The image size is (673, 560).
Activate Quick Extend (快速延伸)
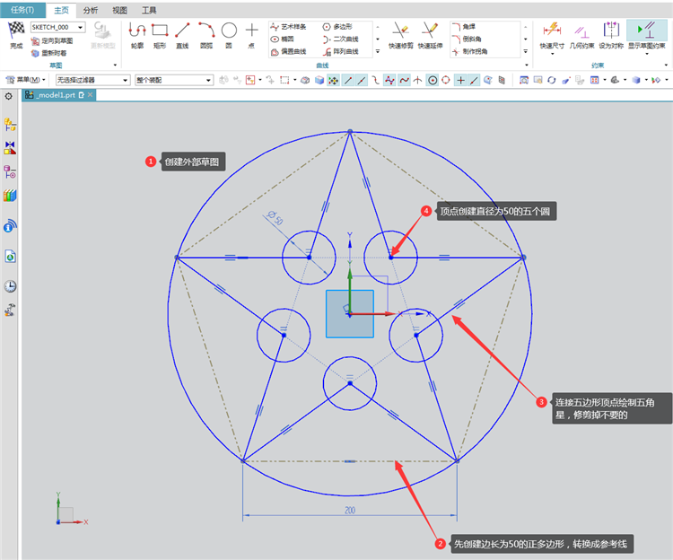pyautogui.click(x=430, y=35)
